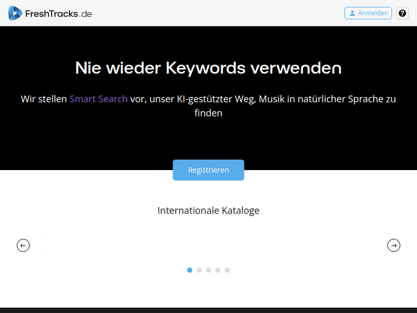
Task: Advance carousel with right arrow icon
Action: click(394, 245)
